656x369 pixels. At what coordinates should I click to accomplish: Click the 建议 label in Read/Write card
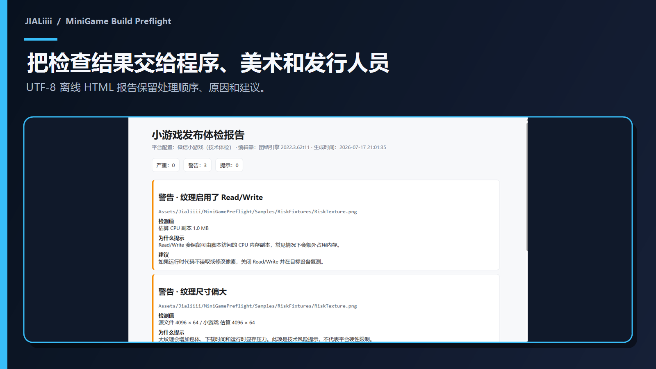[164, 255]
